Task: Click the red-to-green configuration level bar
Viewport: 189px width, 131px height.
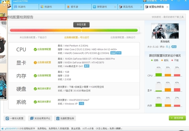Action: tap(74, 30)
